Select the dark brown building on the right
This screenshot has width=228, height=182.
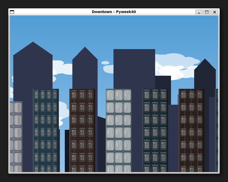pyautogui.click(x=192, y=131)
